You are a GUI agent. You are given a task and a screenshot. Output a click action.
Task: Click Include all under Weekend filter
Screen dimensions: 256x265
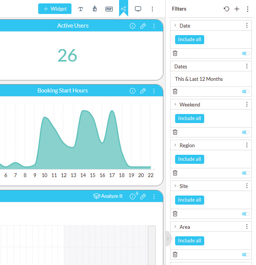(x=189, y=119)
